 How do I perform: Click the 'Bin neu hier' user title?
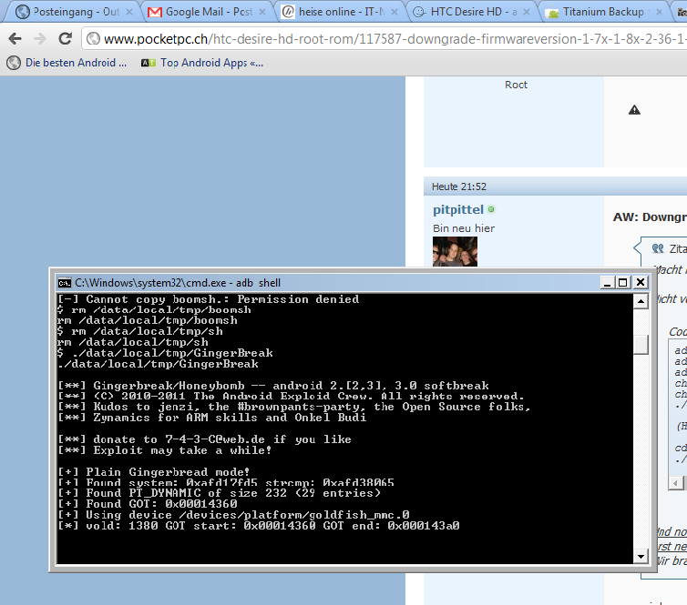(x=464, y=228)
